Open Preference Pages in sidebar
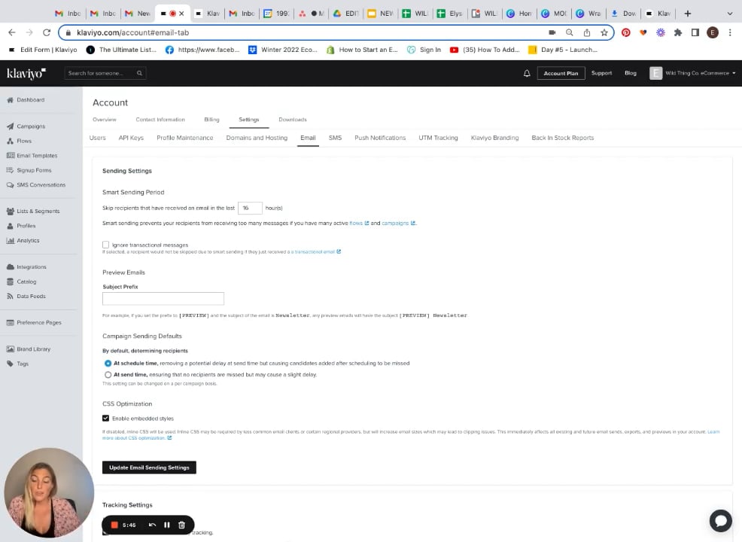 click(34, 323)
